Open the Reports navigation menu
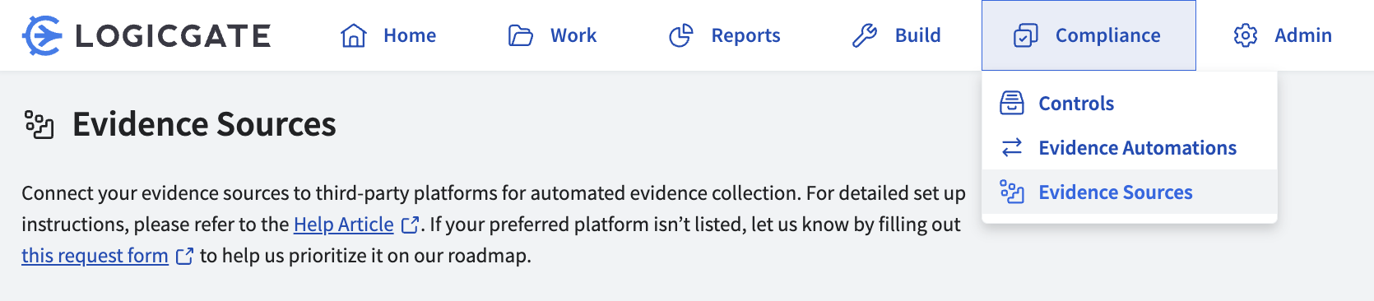Screen dimensions: 1374x301 (725, 35)
